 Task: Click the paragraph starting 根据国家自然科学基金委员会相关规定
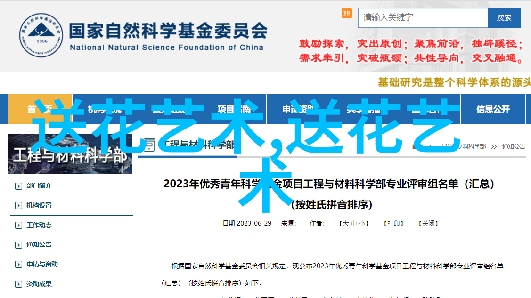pyautogui.click(x=332, y=274)
